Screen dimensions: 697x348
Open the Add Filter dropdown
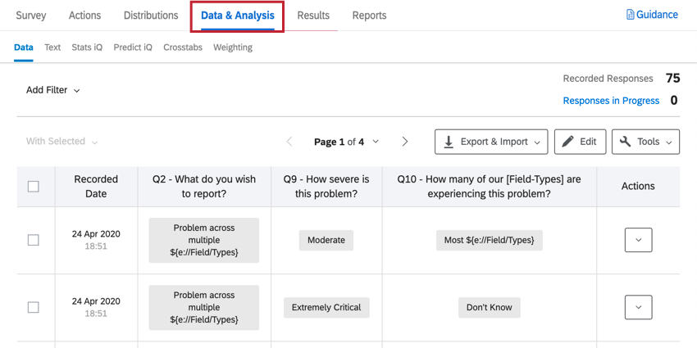[53, 90]
